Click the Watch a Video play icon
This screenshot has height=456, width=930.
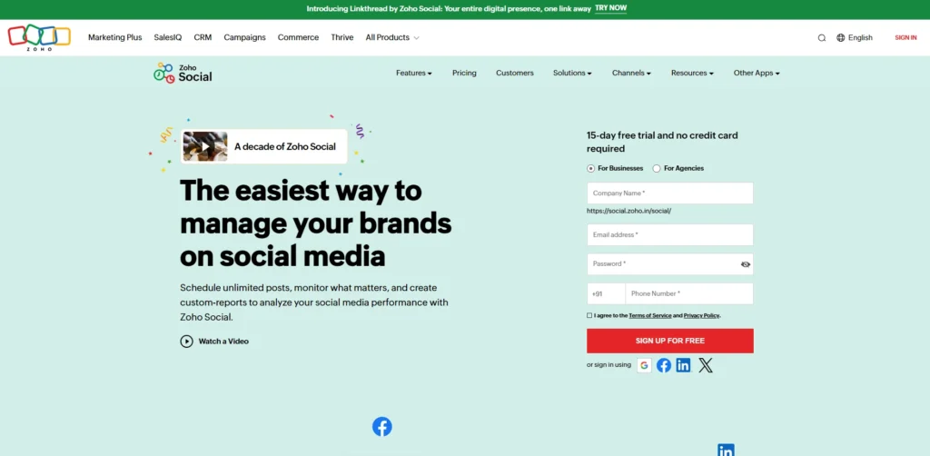pyautogui.click(x=187, y=341)
